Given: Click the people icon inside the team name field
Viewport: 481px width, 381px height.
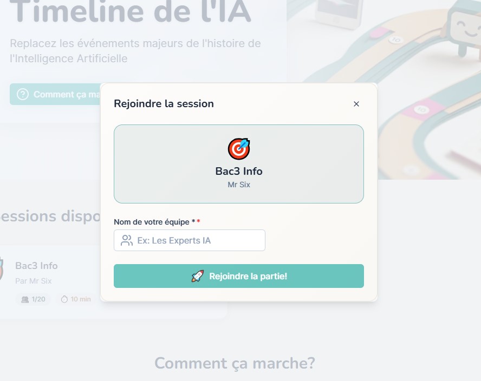Looking at the screenshot, I should click(x=126, y=240).
